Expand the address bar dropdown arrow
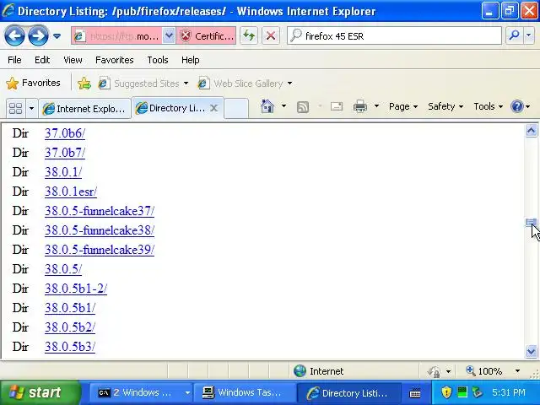The image size is (540, 405). [x=169, y=35]
